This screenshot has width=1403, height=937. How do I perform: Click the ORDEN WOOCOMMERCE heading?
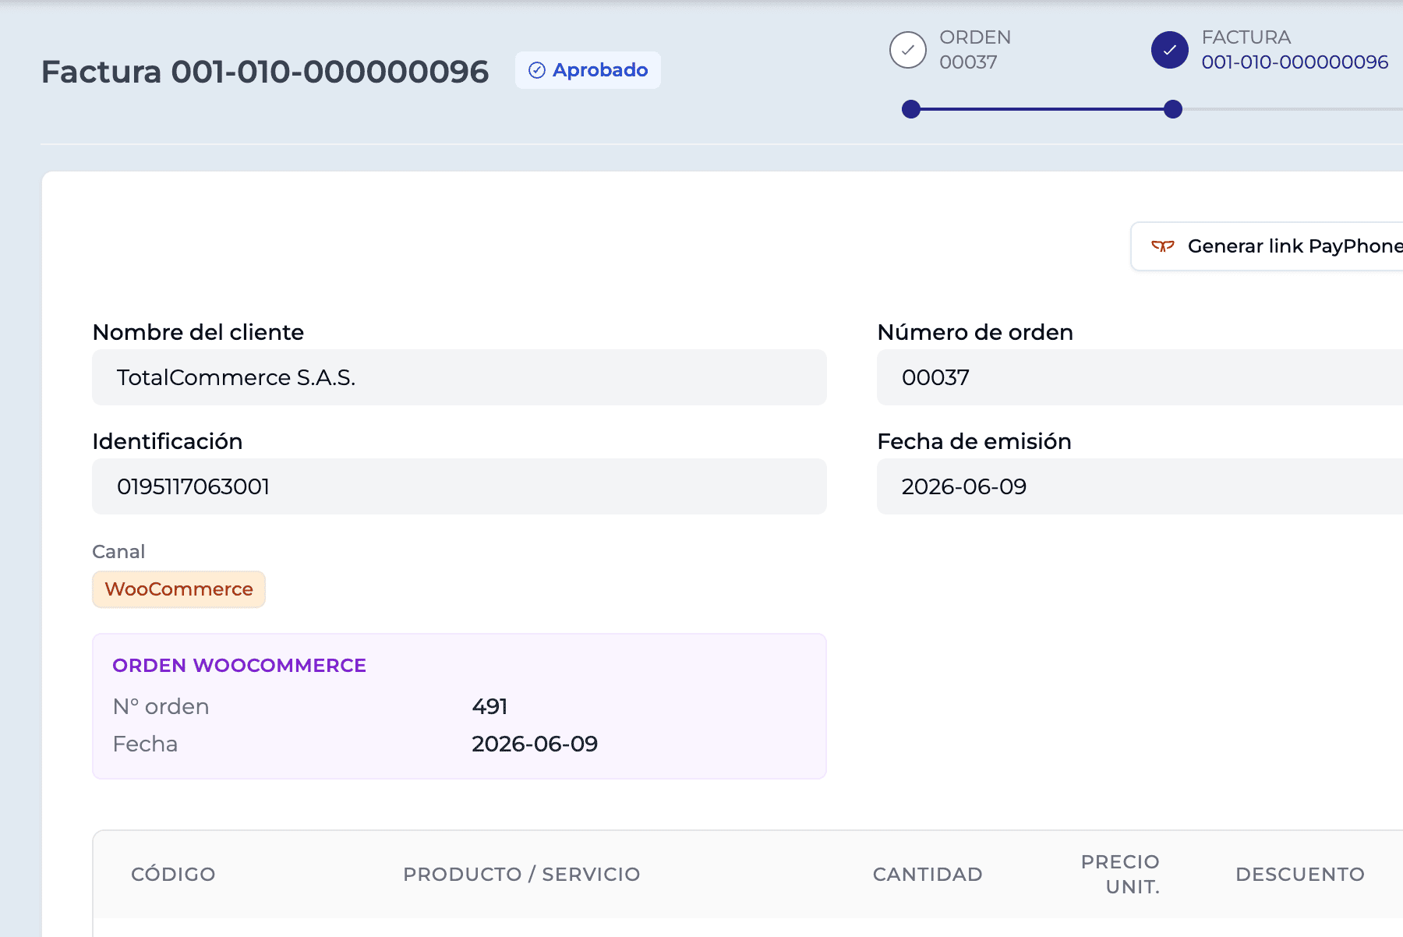(239, 666)
